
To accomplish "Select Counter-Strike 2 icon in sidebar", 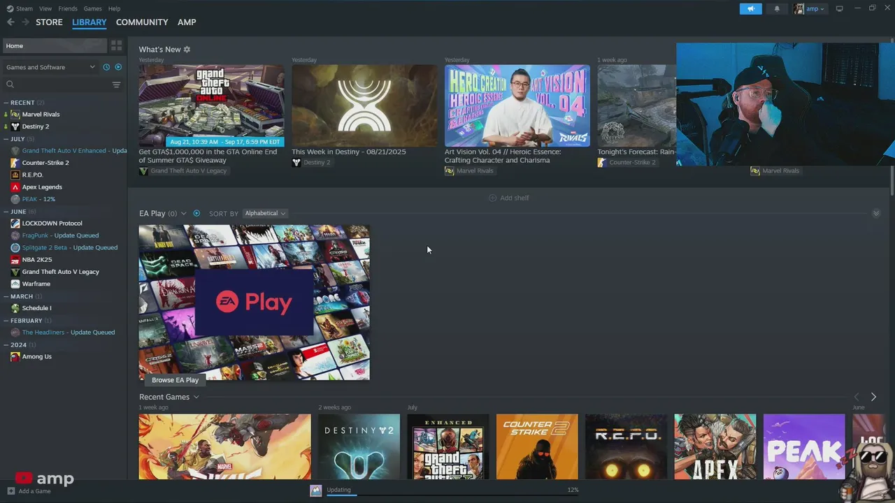I will pyautogui.click(x=15, y=163).
